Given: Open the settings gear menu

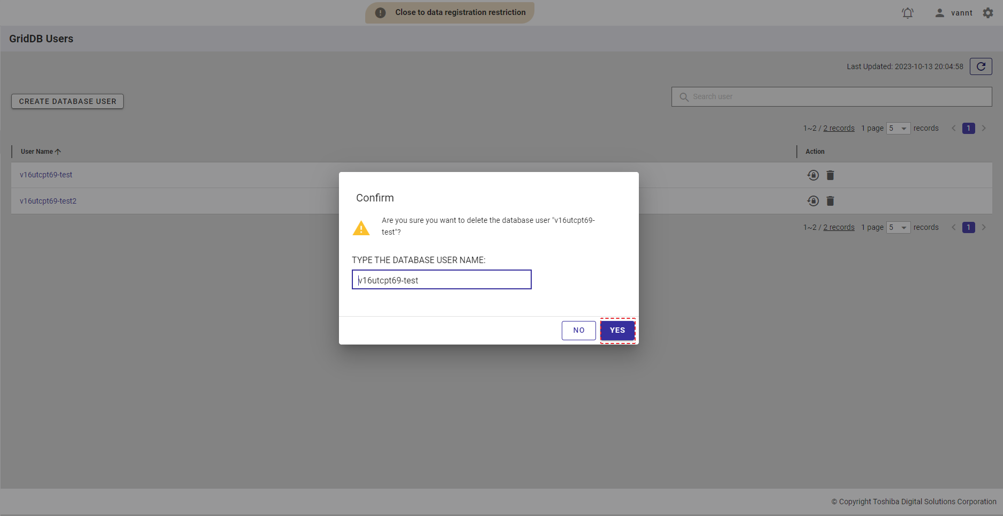Looking at the screenshot, I should point(988,13).
